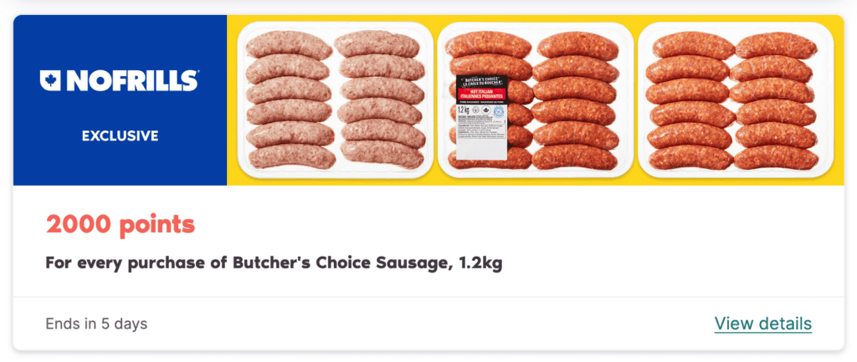
Task: Open the View details link
Action: click(763, 324)
